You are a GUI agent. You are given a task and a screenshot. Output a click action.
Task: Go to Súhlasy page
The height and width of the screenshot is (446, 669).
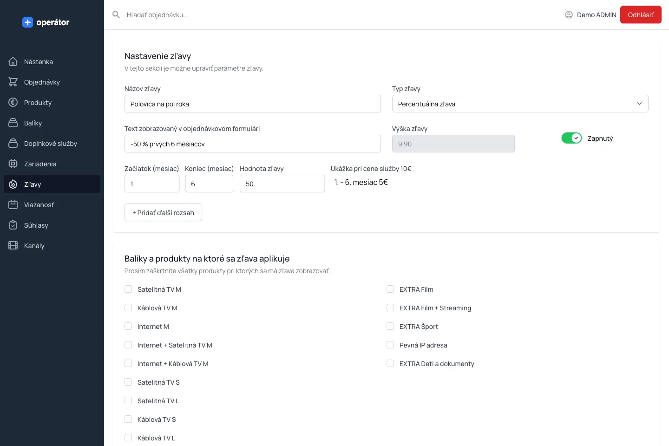click(x=52, y=225)
